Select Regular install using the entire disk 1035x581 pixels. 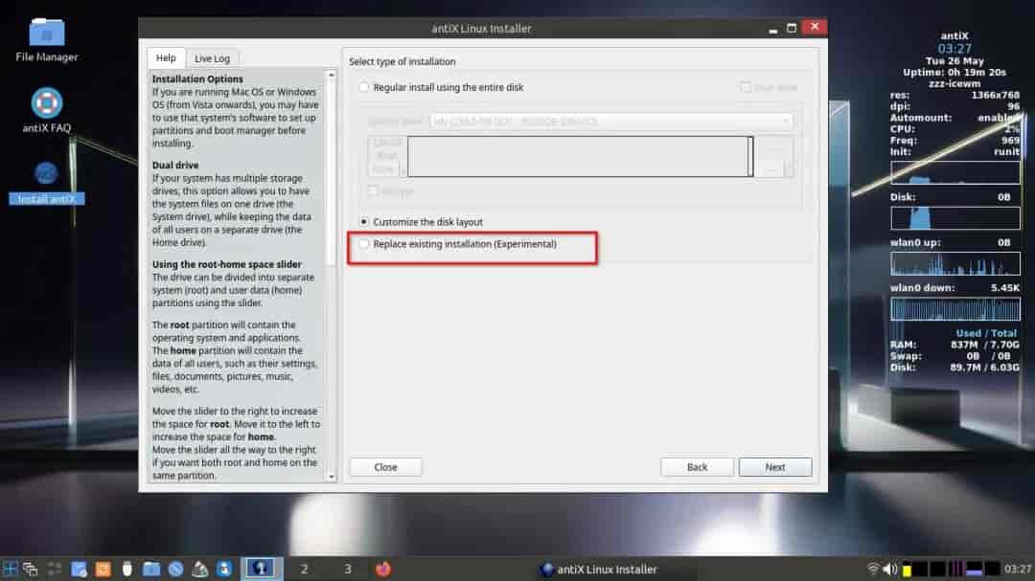(364, 87)
